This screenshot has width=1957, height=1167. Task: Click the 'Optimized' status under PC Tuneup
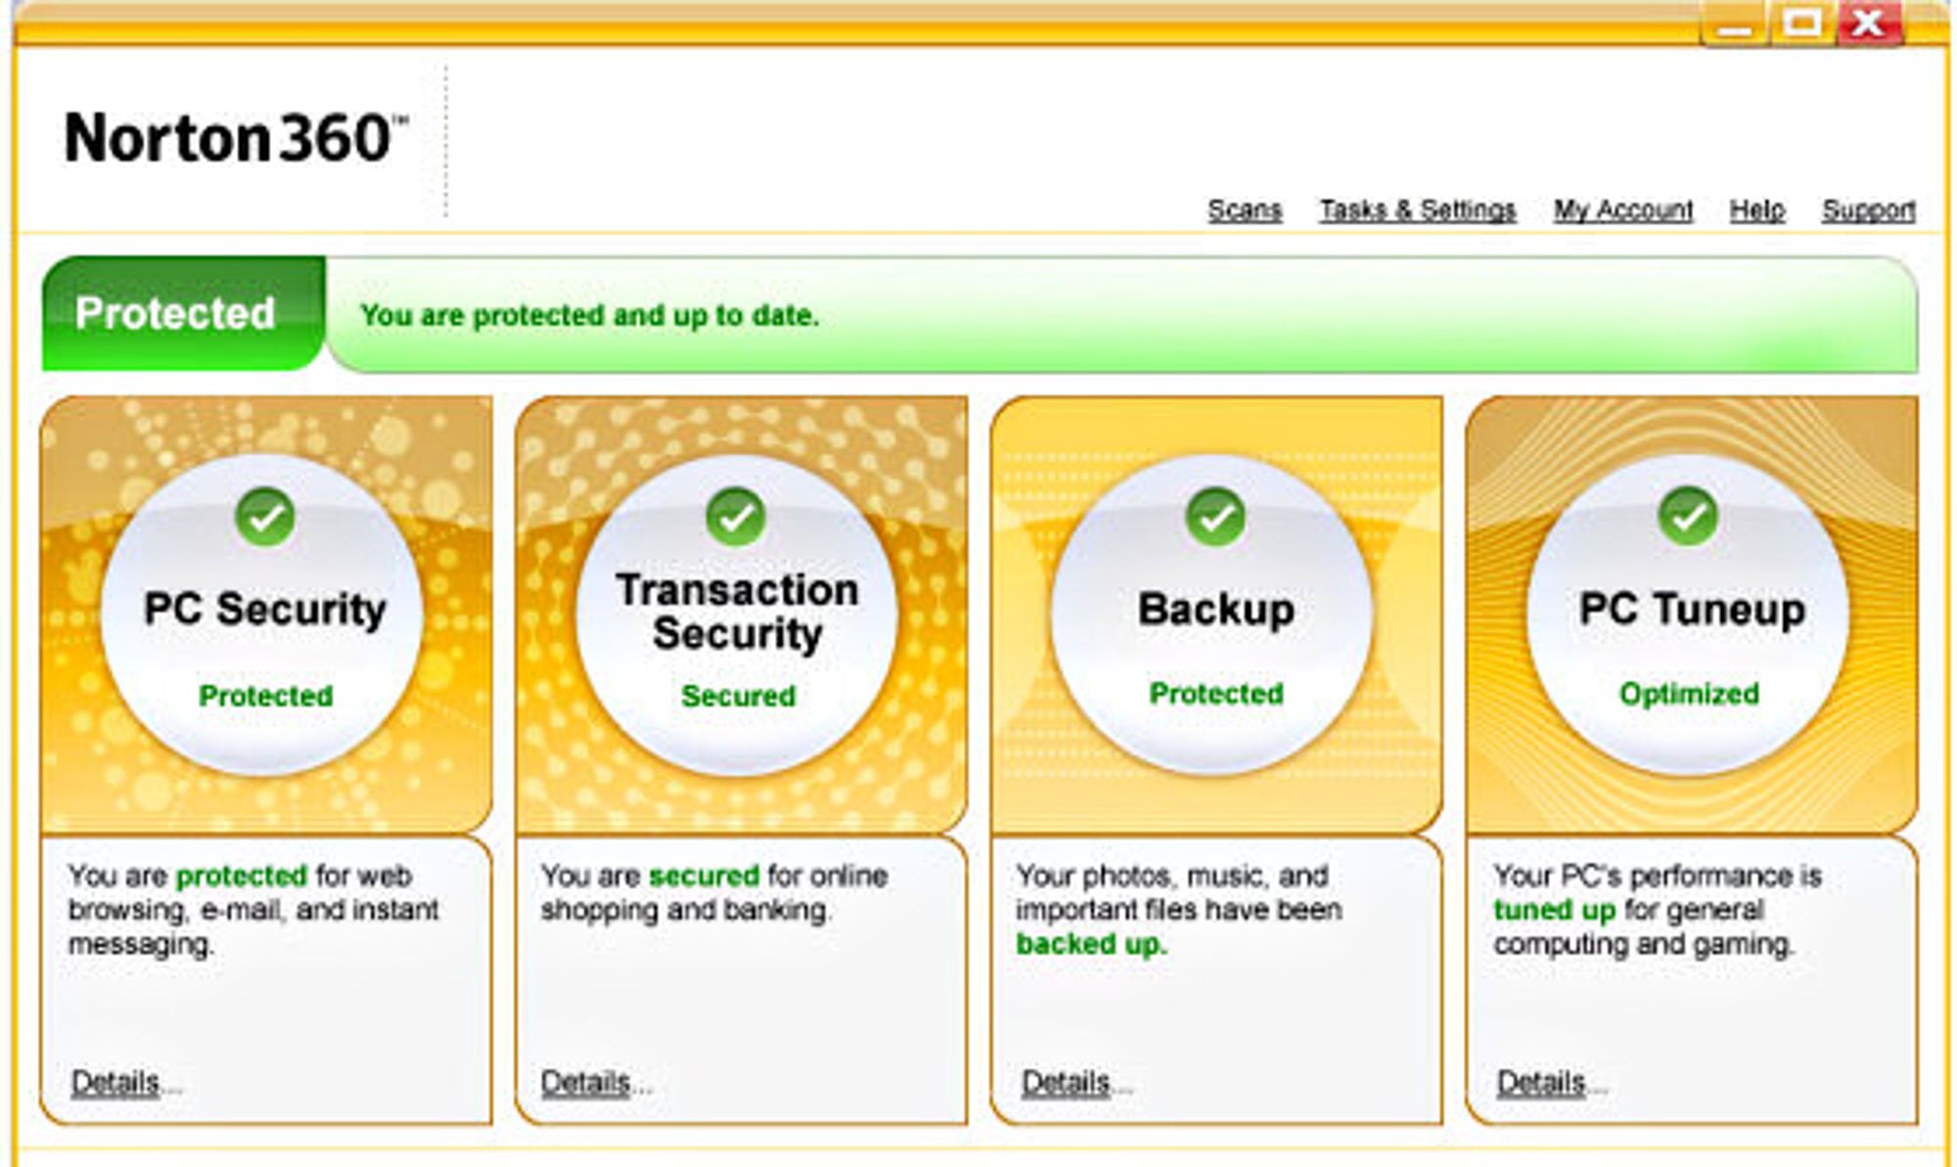pos(1689,694)
